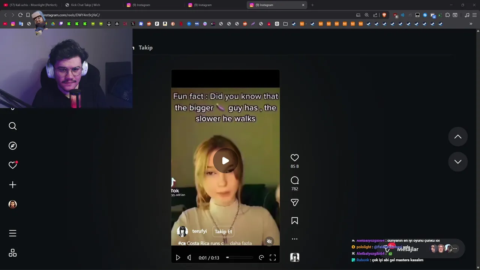This screenshot has height=270, width=480.
Task: Unmute the reel with the muted speaker icon
Action: pyautogui.click(x=269, y=241)
